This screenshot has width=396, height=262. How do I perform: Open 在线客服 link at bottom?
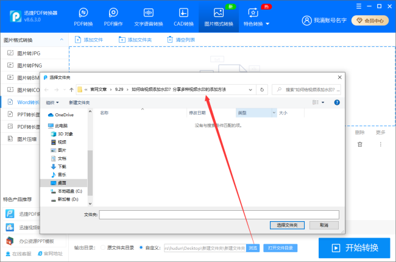click(18, 253)
